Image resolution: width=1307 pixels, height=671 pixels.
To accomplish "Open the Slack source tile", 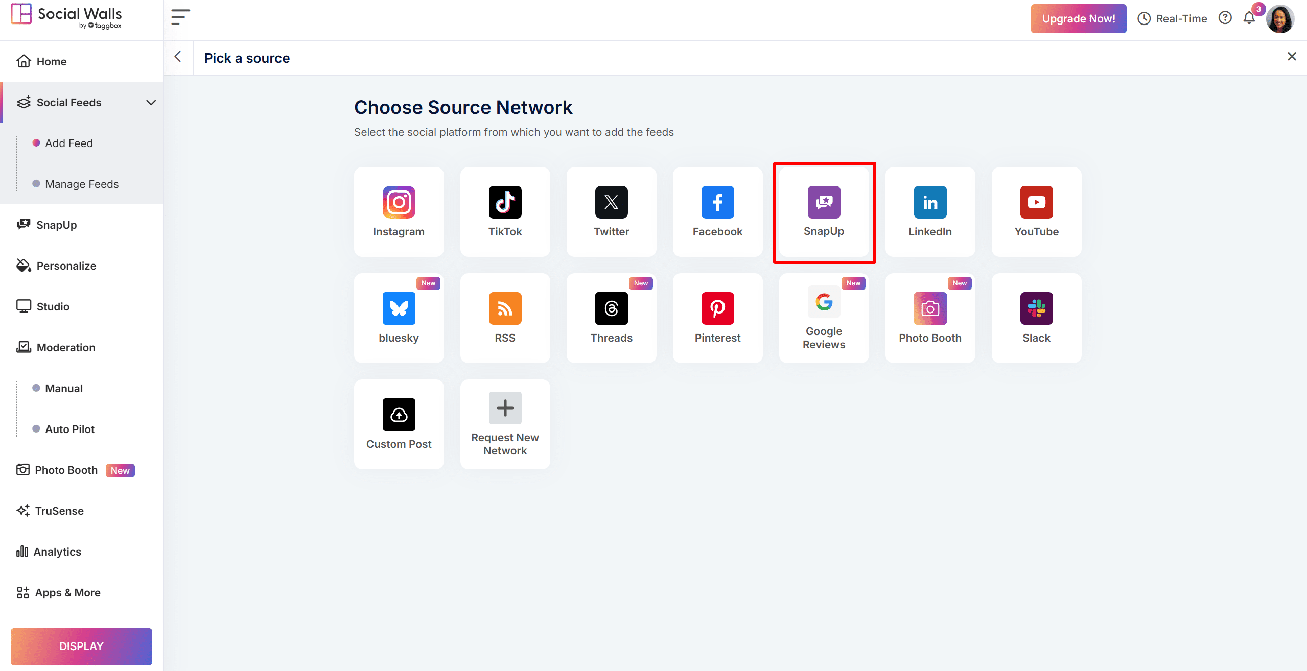I will pyautogui.click(x=1036, y=318).
